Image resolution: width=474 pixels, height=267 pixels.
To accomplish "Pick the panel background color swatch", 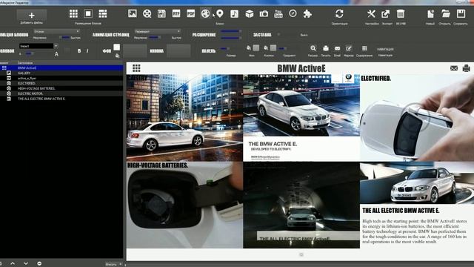I will coord(256,47).
